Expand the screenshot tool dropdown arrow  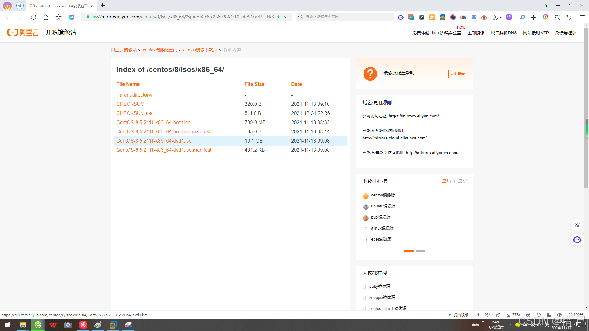[500, 17]
